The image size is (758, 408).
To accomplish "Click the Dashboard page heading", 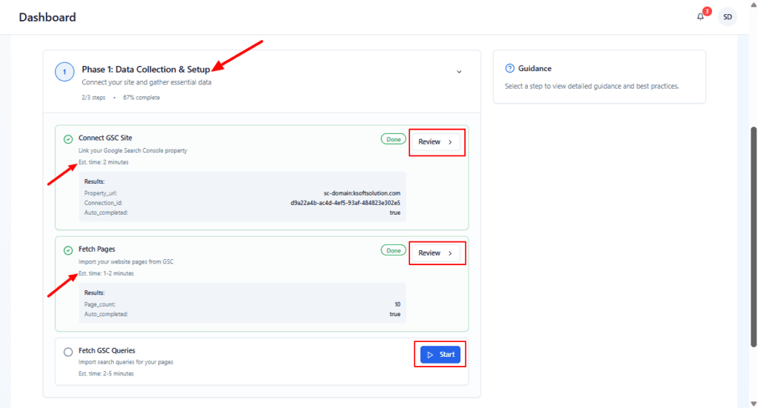I will tap(47, 17).
